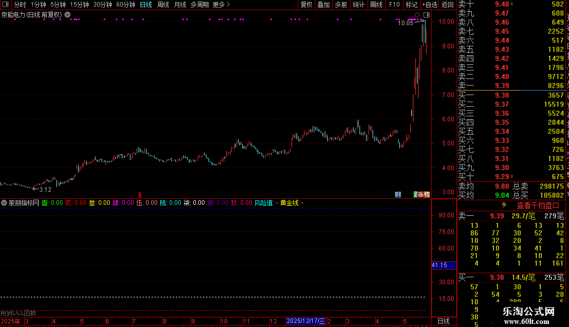Click the 2025/12/17/三 date marker on timeline
Viewport: 569px width, 327px height.
point(306,321)
